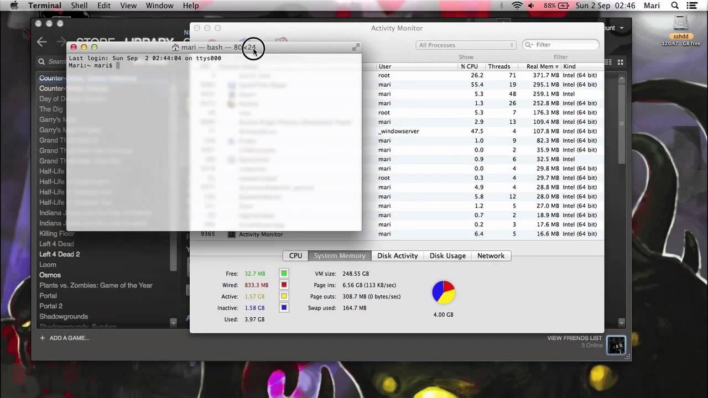Open the Window menu
This screenshot has height=398, width=708.
[x=159, y=6]
